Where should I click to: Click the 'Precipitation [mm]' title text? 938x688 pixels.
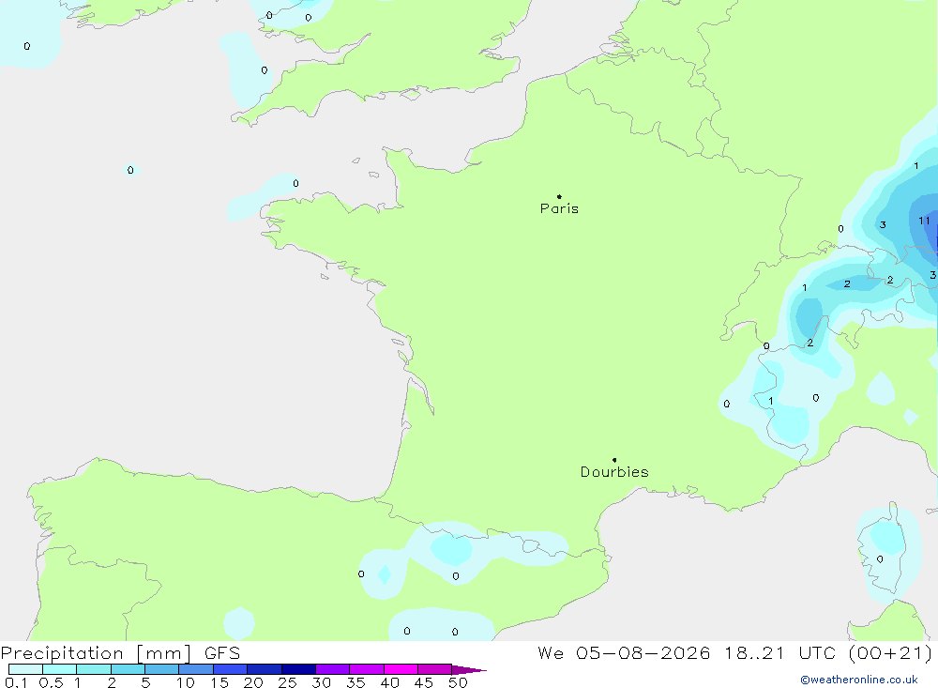click(96, 653)
